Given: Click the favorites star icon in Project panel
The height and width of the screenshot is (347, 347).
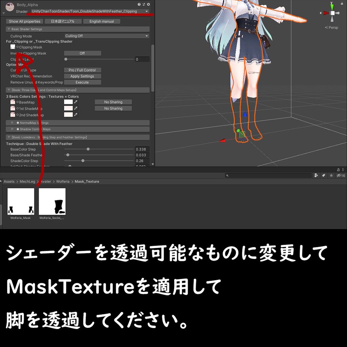Looking at the screenshot, I should pyautogui.click(x=331, y=176).
